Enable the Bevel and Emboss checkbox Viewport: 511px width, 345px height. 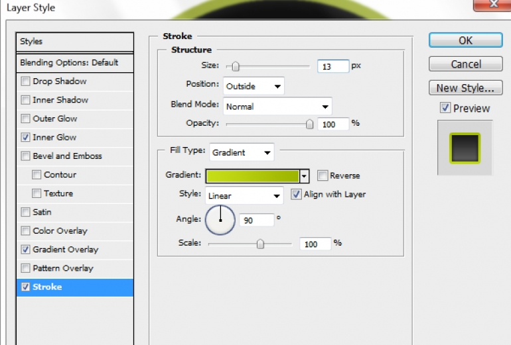coord(25,156)
